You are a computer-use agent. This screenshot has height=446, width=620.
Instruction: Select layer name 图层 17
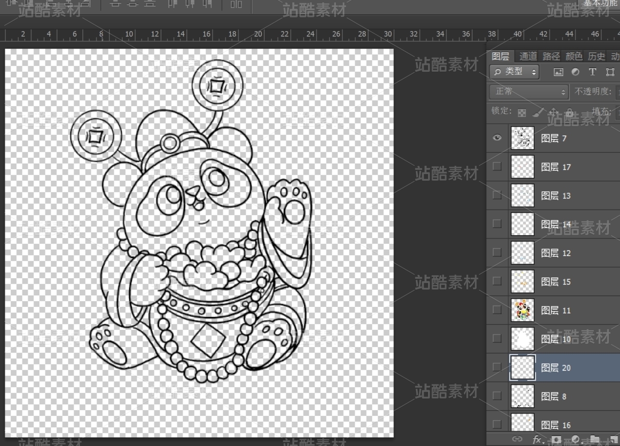(556, 167)
